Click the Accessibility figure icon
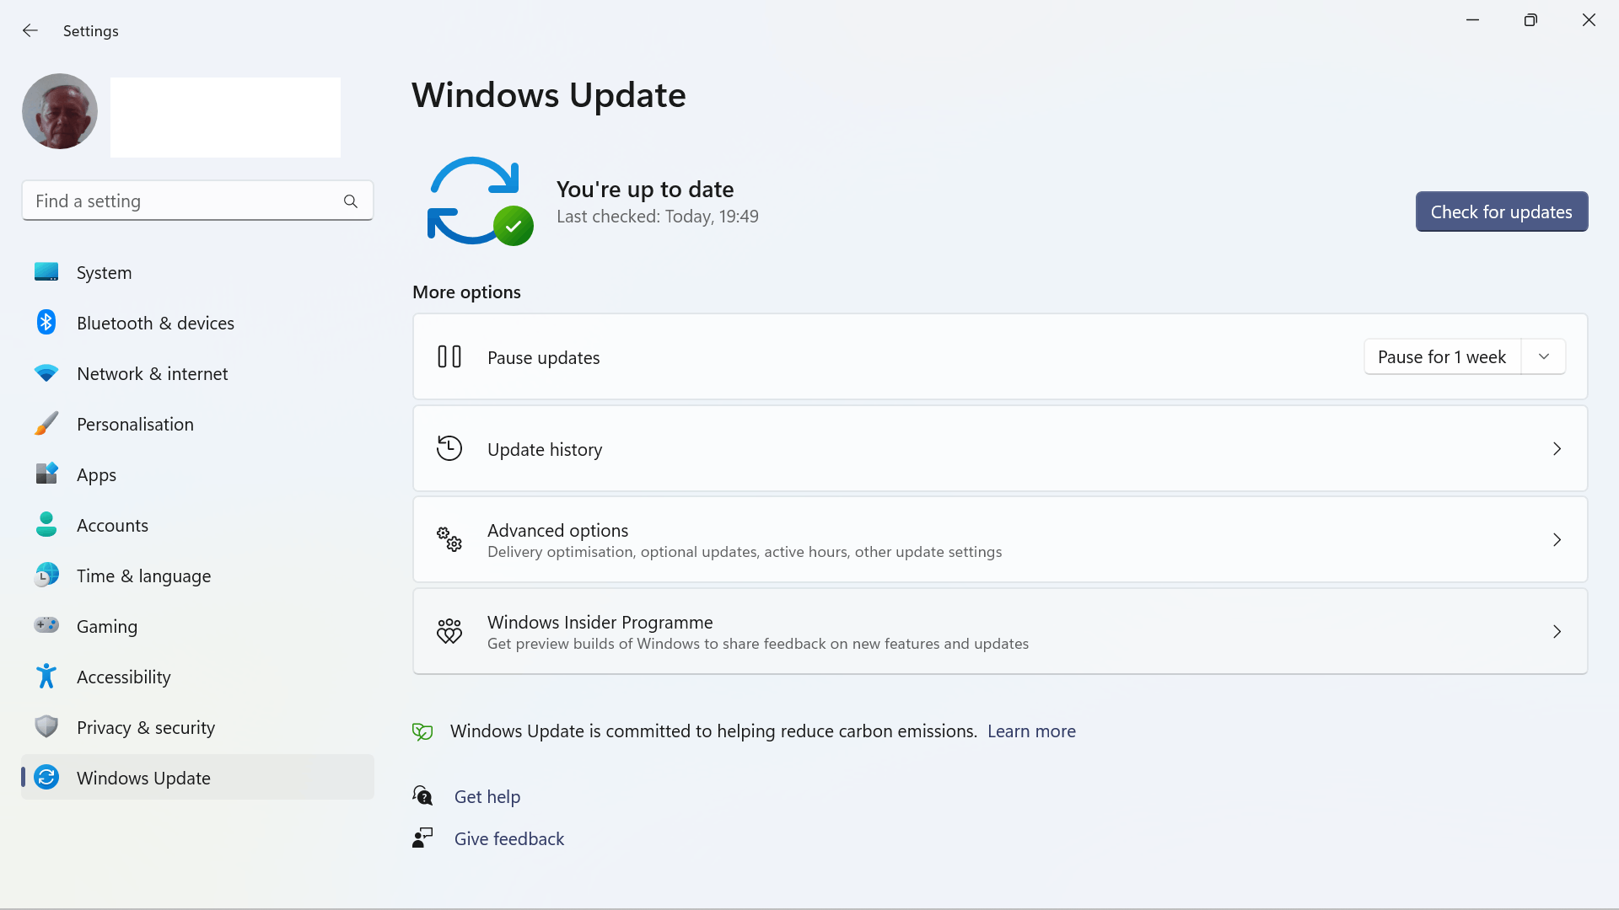 coord(46,677)
